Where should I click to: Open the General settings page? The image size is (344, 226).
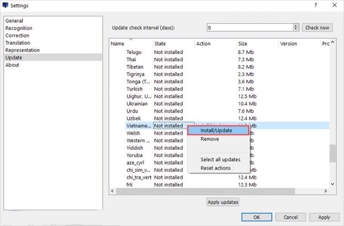tap(14, 21)
